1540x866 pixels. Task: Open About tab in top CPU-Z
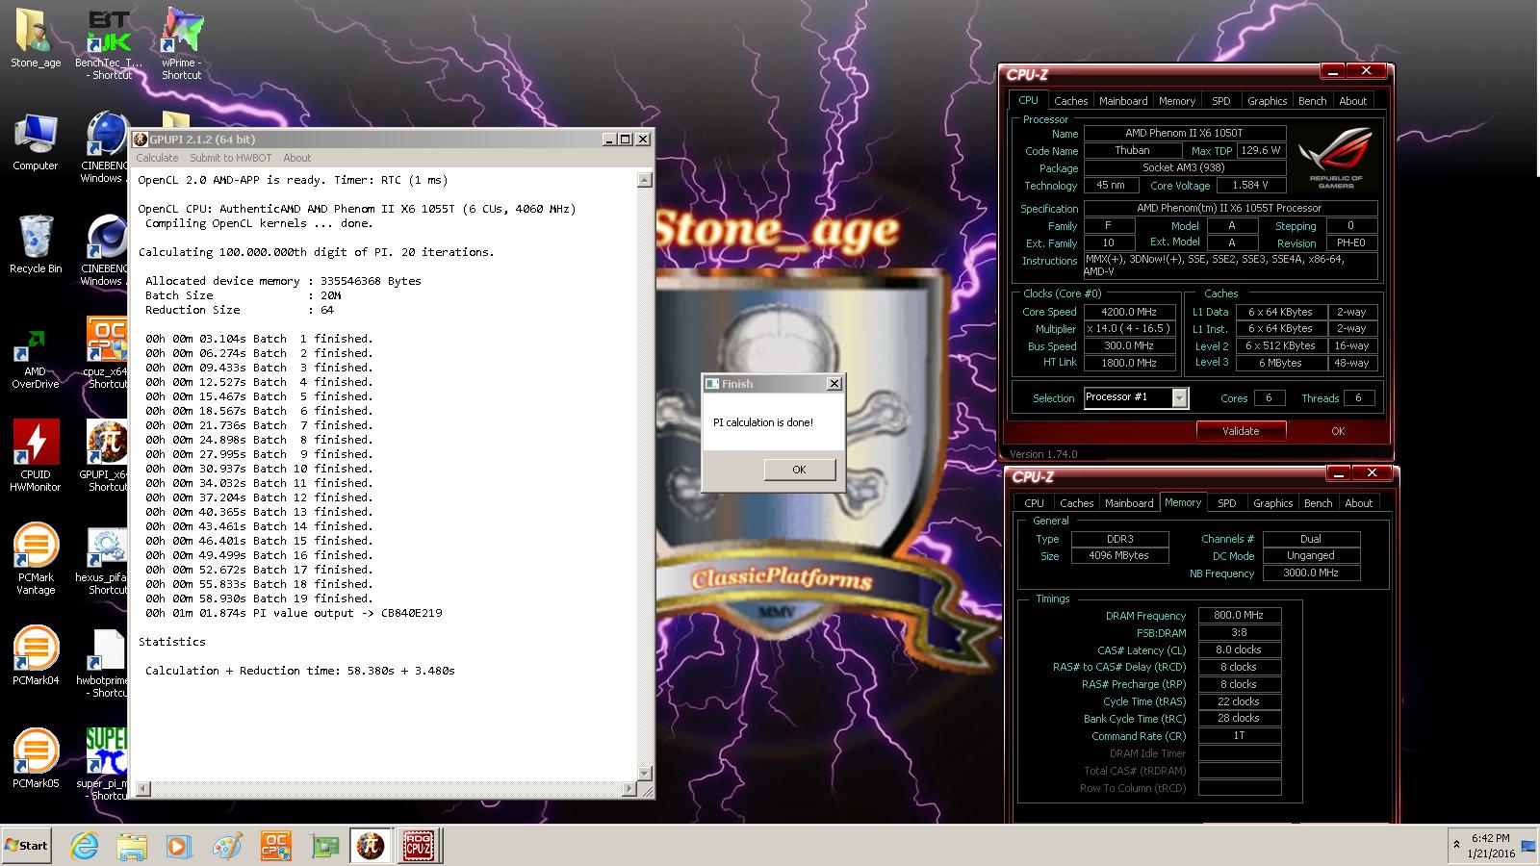click(1352, 101)
